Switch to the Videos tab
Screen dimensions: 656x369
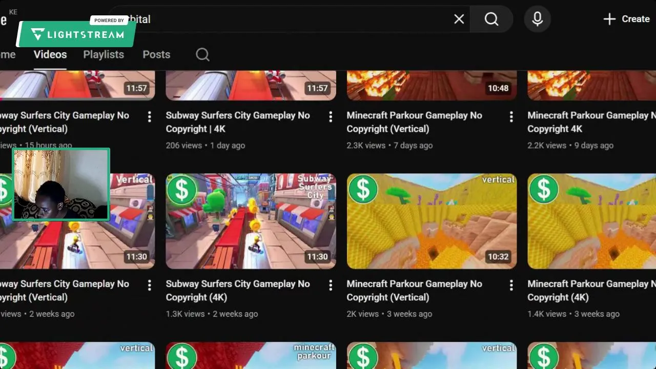coord(50,54)
